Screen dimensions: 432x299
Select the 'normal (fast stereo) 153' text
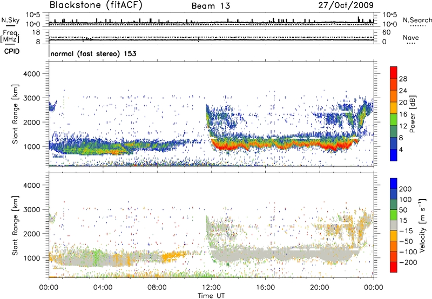coord(93,53)
